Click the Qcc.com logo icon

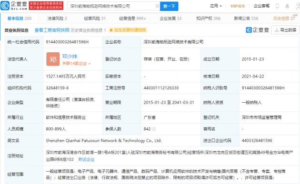coord(5,6)
